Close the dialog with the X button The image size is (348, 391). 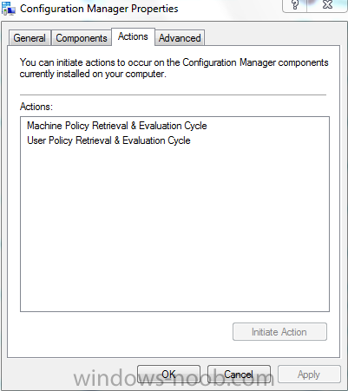[327, 5]
